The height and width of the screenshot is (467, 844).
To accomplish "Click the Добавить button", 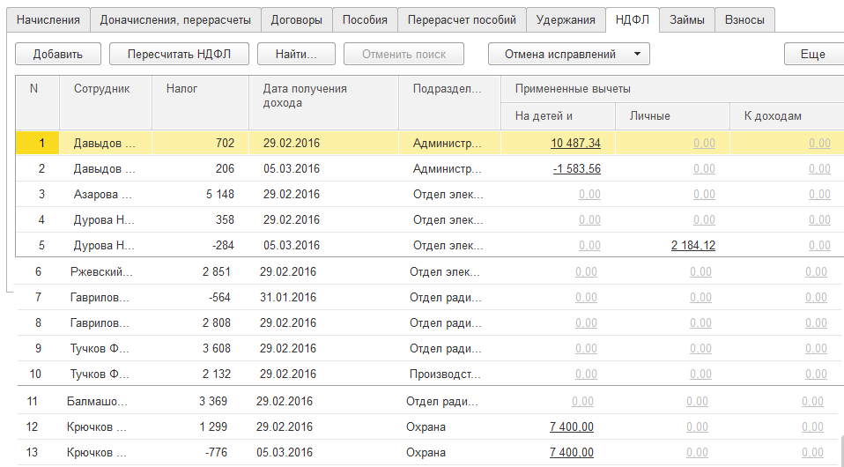I will (x=58, y=54).
